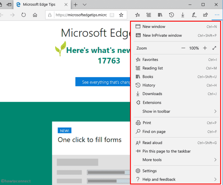This screenshot has height=185, width=223.
Task: Decrease zoom with the minus button
Action: (183, 48)
